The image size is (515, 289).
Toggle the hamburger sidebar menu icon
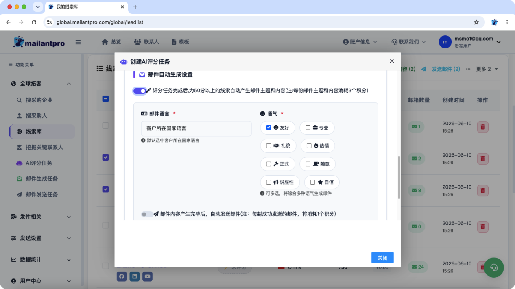pos(78,42)
